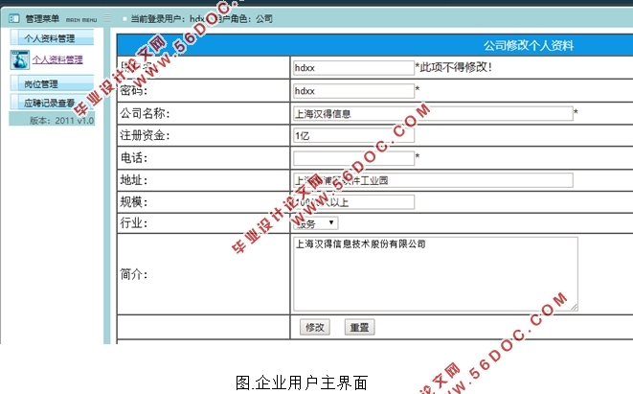
Task: Click the 公司名称 label
Action: click(145, 113)
